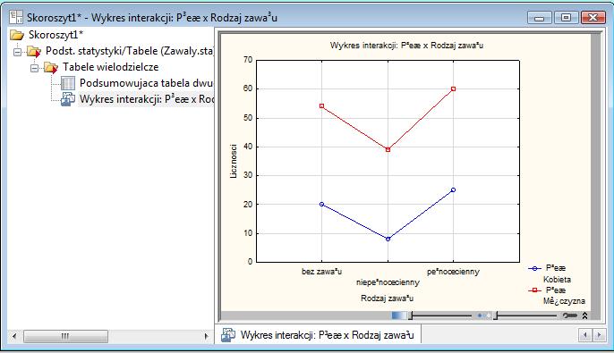The width and height of the screenshot is (614, 353).
Task: Click the Podsumowujaca tabela spreadsheet icon
Action: tap(68, 83)
